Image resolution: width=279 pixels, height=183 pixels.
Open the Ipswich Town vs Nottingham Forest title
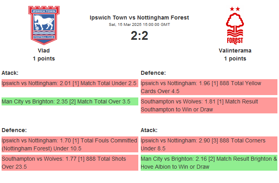point(139,18)
